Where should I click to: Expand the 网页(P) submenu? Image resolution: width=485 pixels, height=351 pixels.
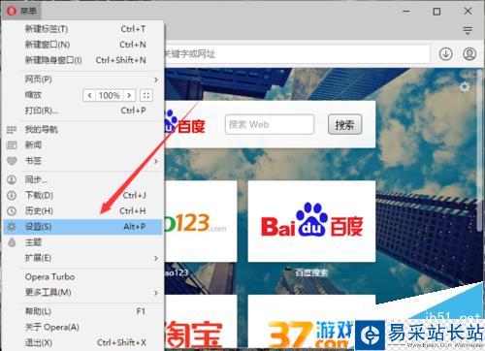tap(82, 80)
